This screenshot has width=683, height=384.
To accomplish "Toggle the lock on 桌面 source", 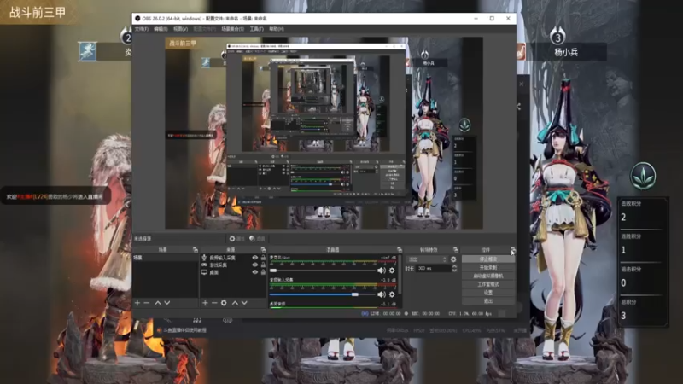I will (263, 272).
